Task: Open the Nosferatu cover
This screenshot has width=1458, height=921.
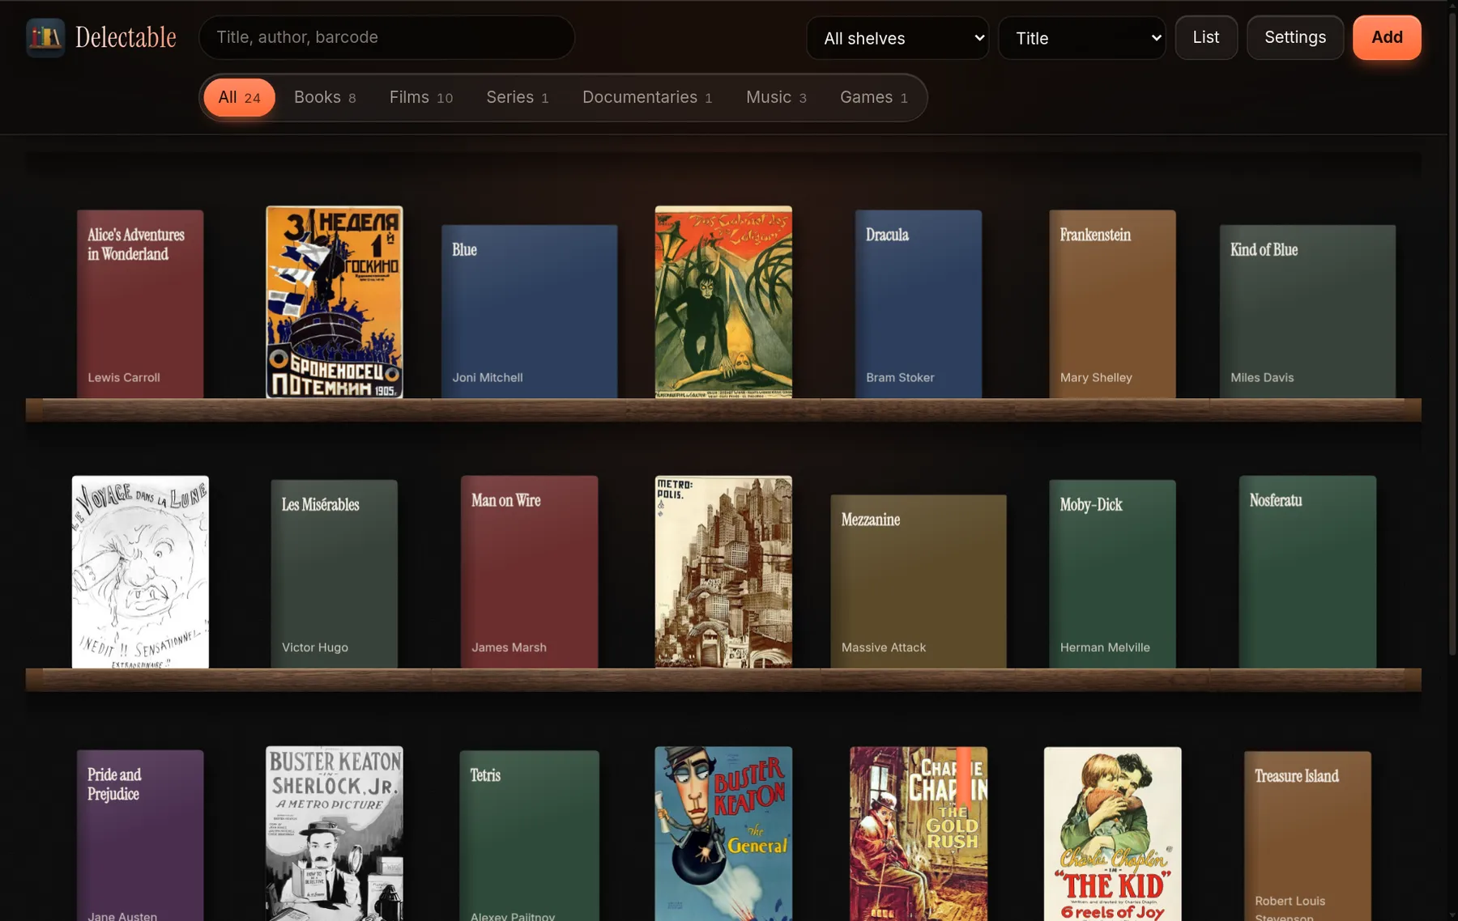Action: 1307,572
